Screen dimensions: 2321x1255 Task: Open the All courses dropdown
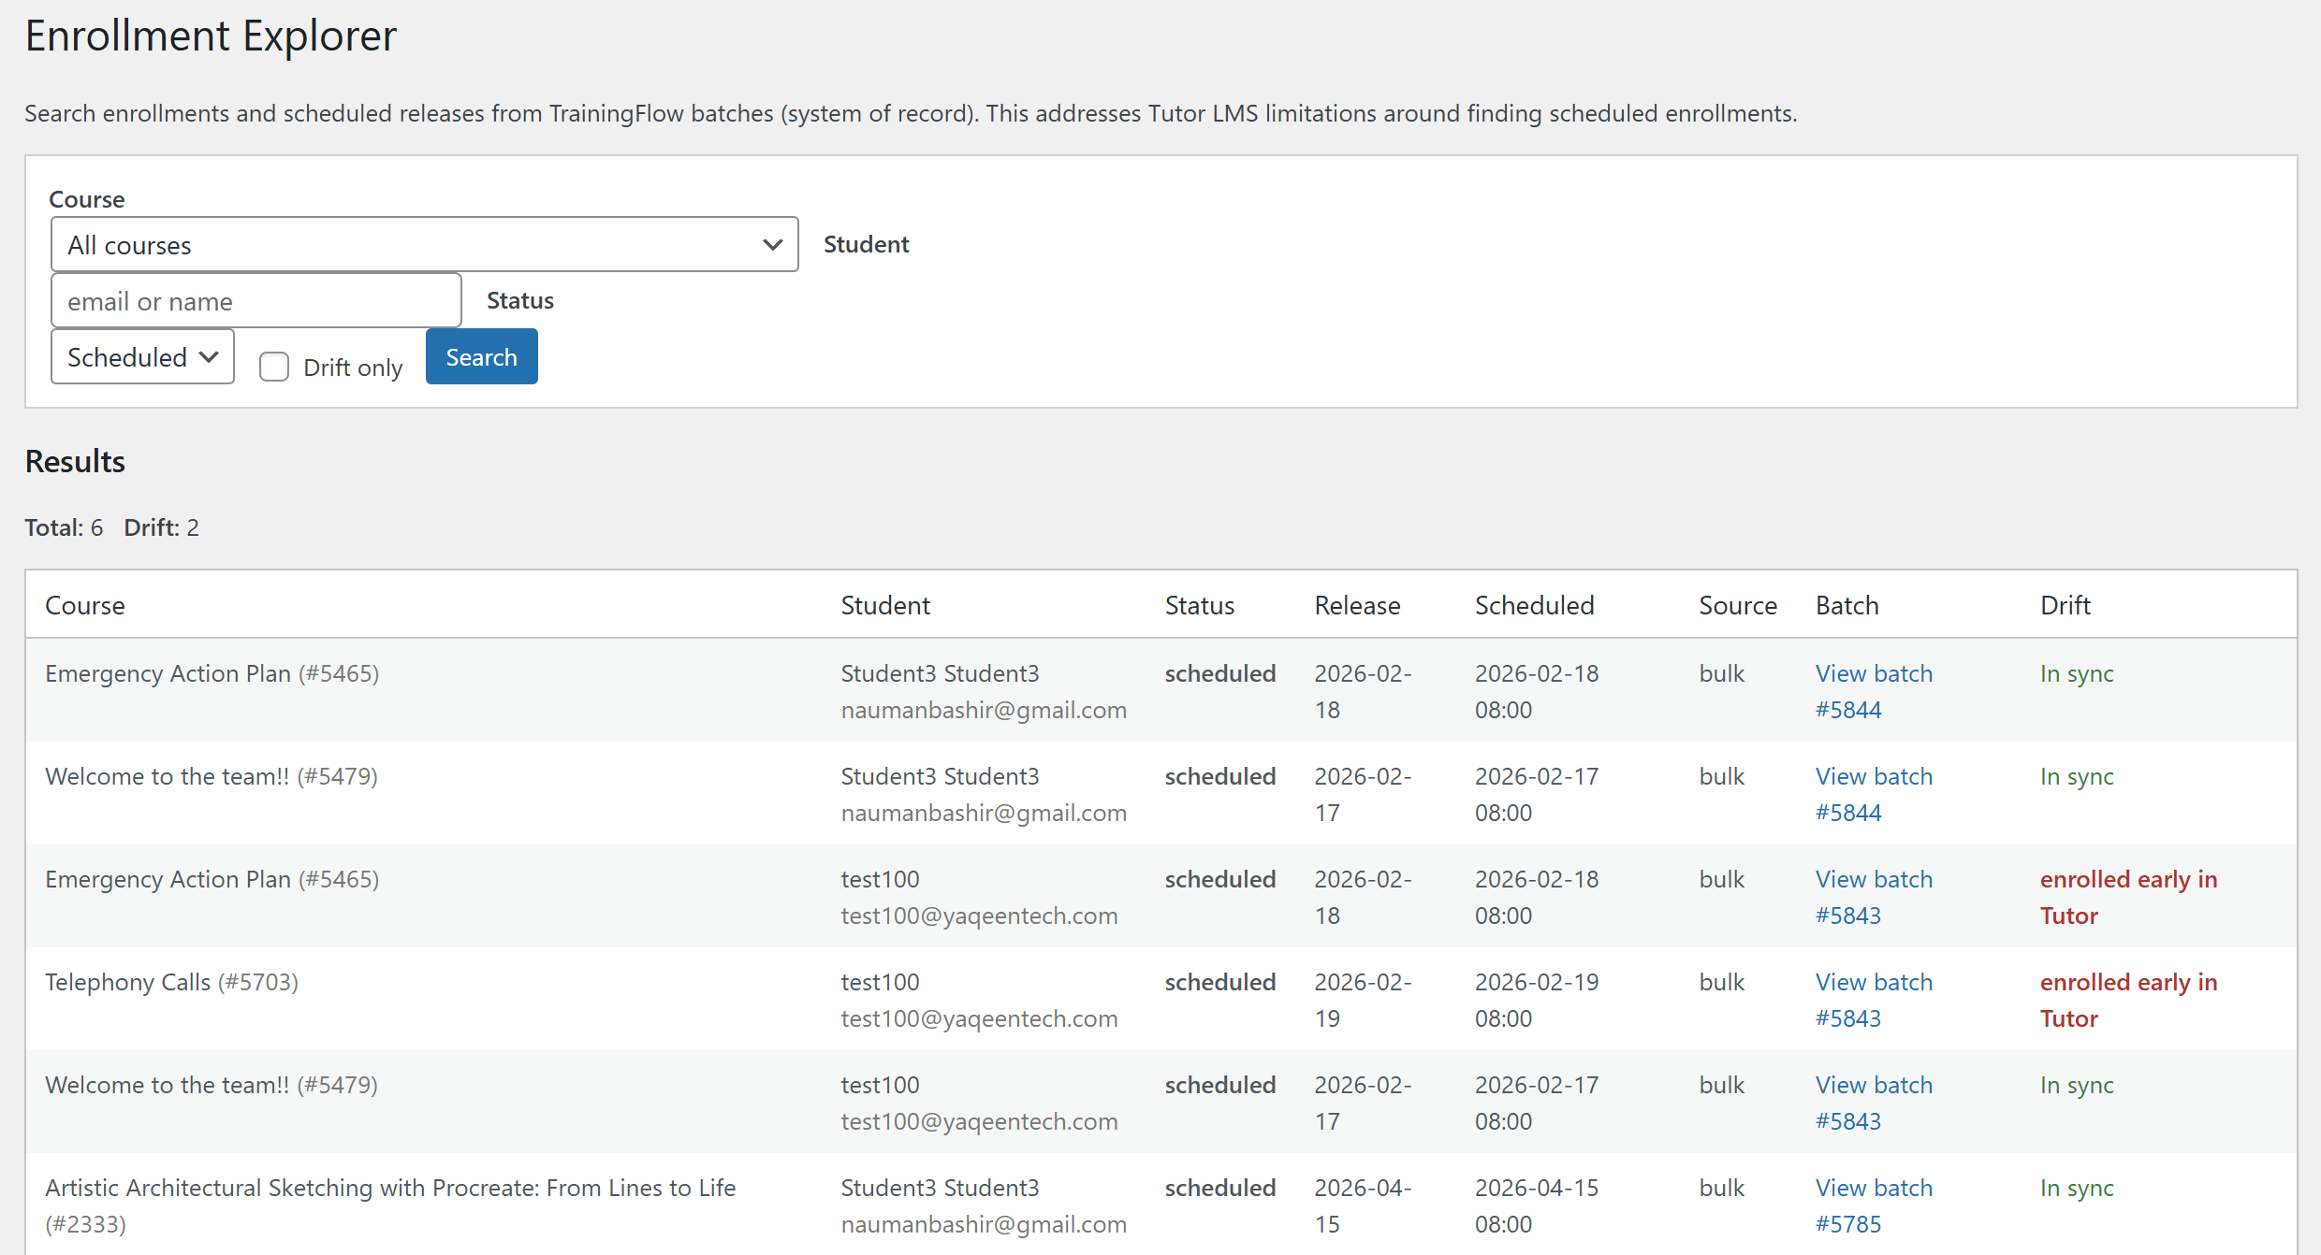point(424,245)
